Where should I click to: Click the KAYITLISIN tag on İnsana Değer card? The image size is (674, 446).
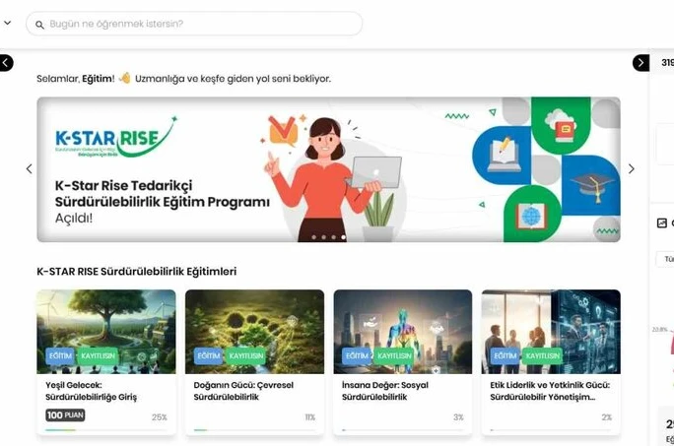point(394,356)
